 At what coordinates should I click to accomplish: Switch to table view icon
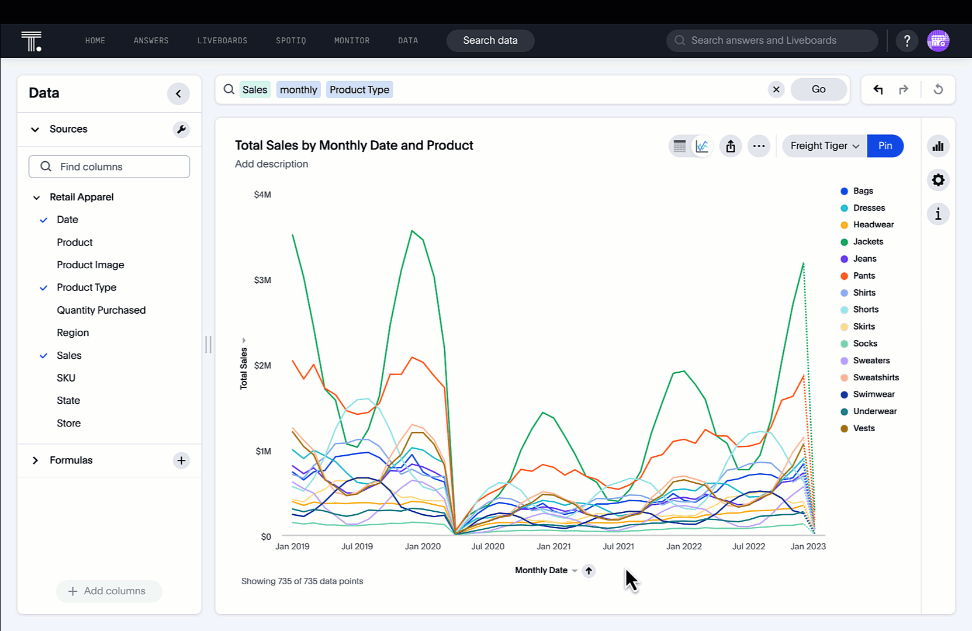[x=680, y=146]
